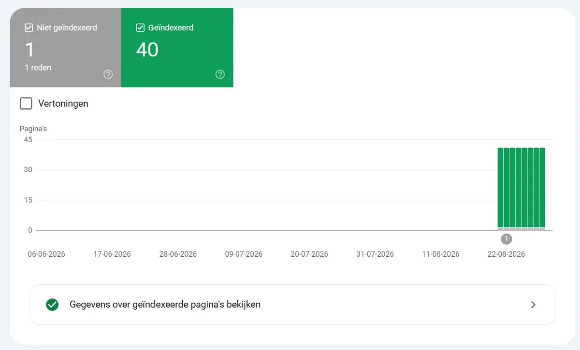
Task: Click the Pagina's axis title
Action: [x=33, y=129]
